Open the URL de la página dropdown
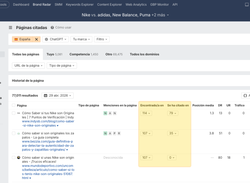Image resolution: width=250 pixels, height=183 pixels. pyautogui.click(x=28, y=66)
